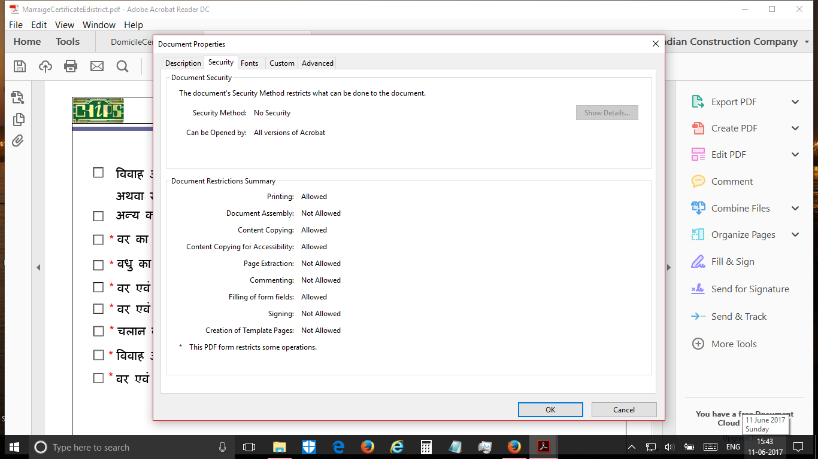
Task: Open the Window menu
Action: click(x=99, y=25)
